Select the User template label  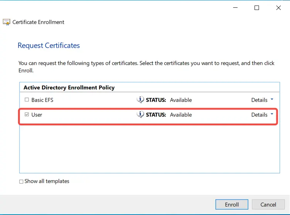(x=37, y=115)
